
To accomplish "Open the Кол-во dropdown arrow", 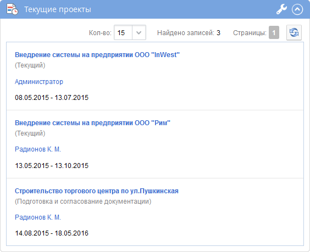I will [x=139, y=32].
